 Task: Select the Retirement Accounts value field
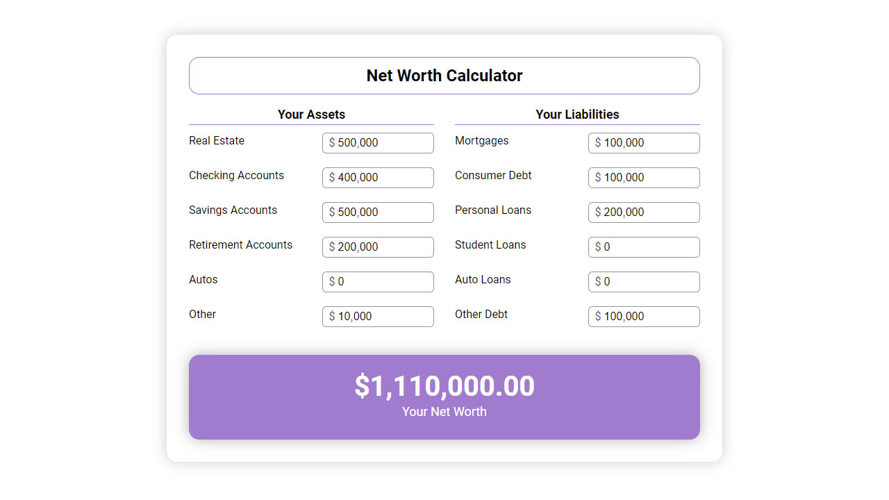(378, 247)
